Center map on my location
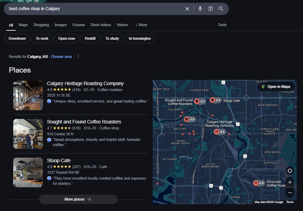 click(x=289, y=171)
